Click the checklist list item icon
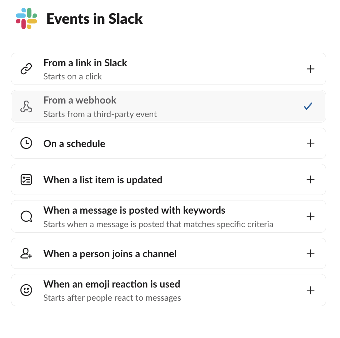340x338 pixels. (x=26, y=180)
